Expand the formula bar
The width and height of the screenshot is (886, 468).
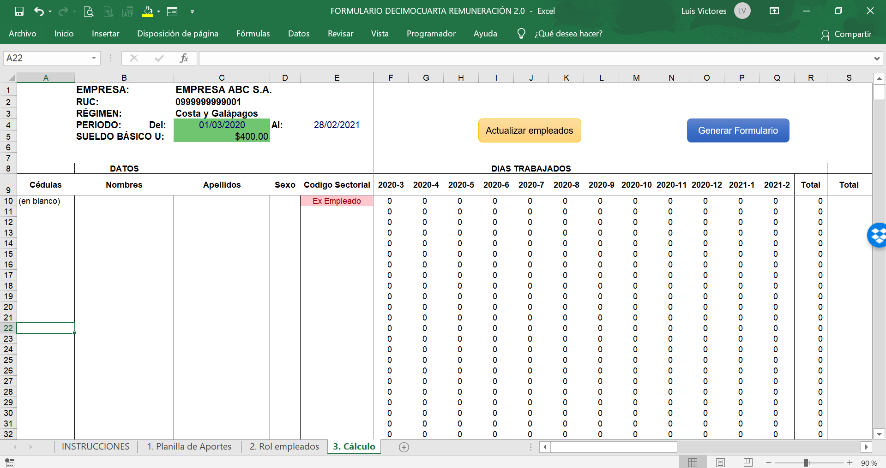[876, 59]
